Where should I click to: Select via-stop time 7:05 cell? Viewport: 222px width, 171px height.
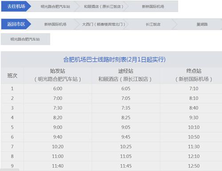[x=126, y=98]
